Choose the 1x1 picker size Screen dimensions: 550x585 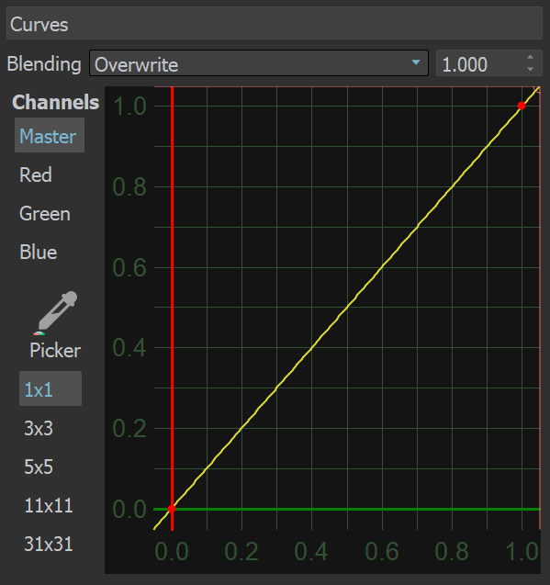click(51, 388)
